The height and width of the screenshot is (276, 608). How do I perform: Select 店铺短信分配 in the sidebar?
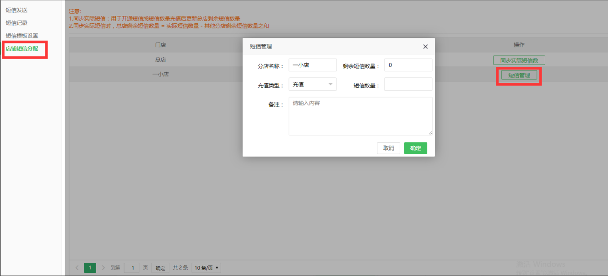[x=24, y=49]
